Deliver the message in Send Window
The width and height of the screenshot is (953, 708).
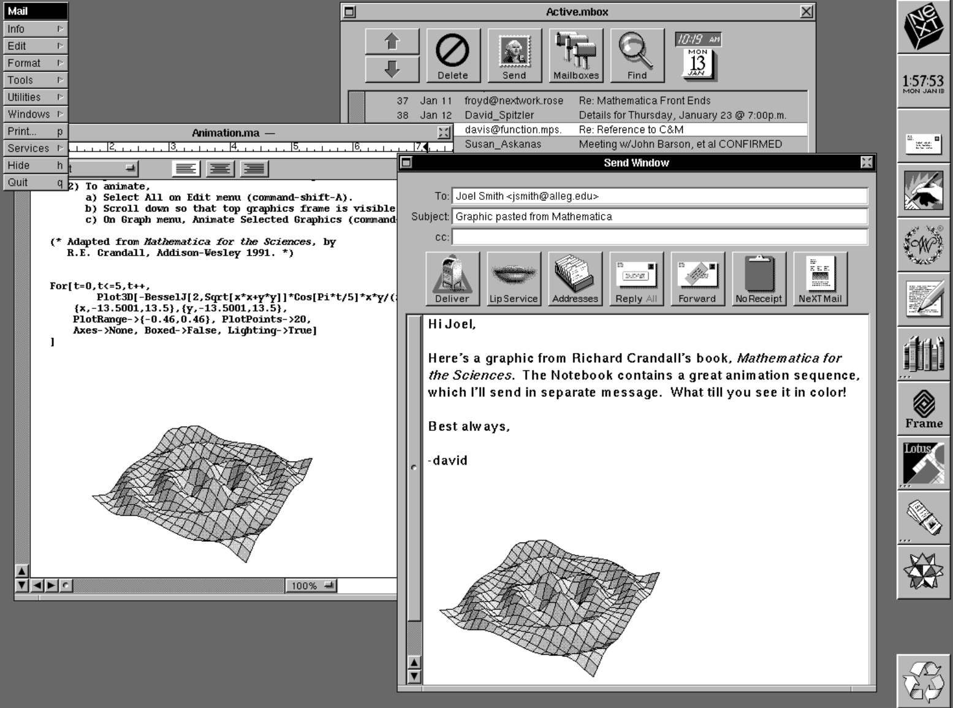click(x=452, y=279)
